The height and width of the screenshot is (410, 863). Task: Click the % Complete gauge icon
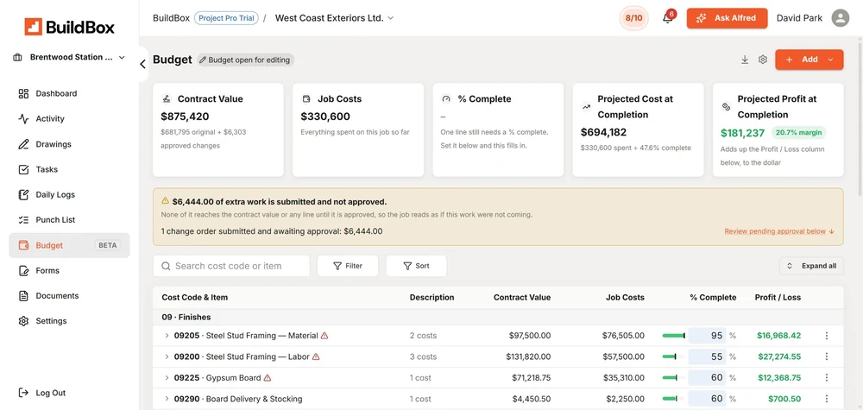pyautogui.click(x=446, y=99)
